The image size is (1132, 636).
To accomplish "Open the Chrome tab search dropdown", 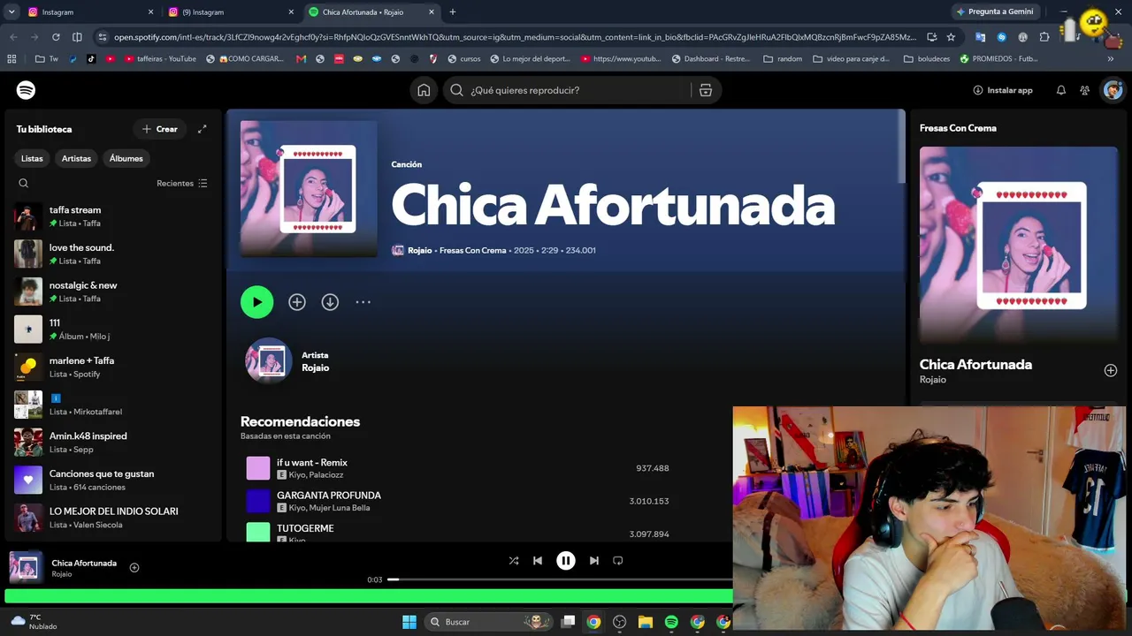I will click(11, 12).
